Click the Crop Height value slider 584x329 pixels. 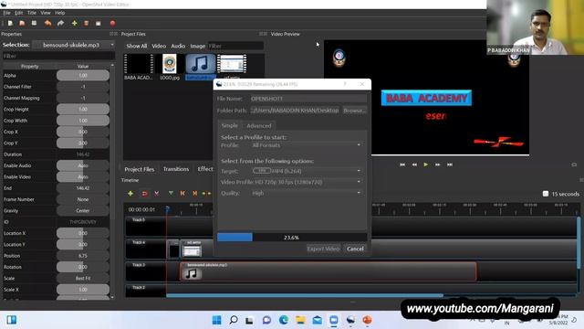point(83,110)
